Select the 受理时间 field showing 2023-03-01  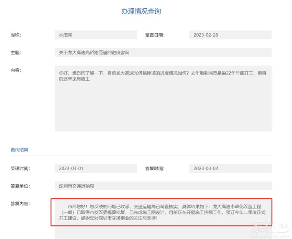(96, 169)
